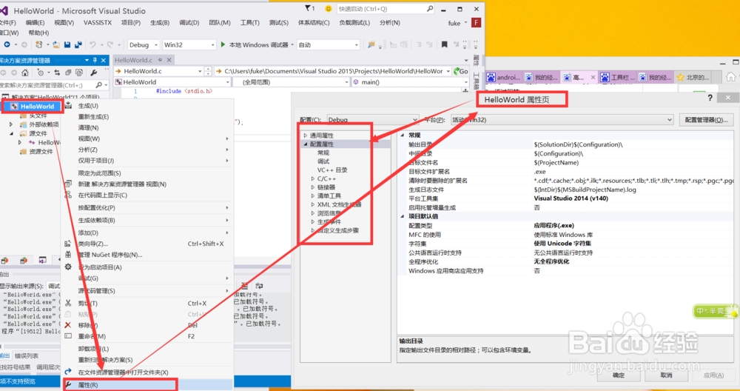
Task: Open the 调试(D) menu in menu bar
Action: (x=189, y=23)
